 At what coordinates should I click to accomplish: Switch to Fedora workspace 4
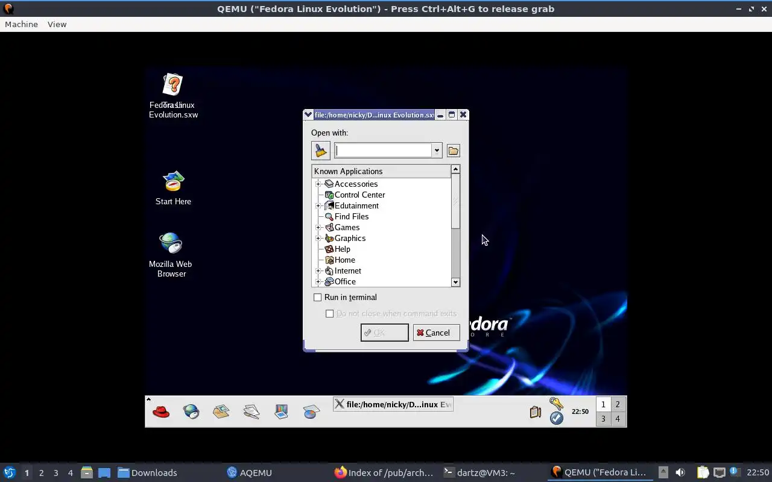point(618,419)
